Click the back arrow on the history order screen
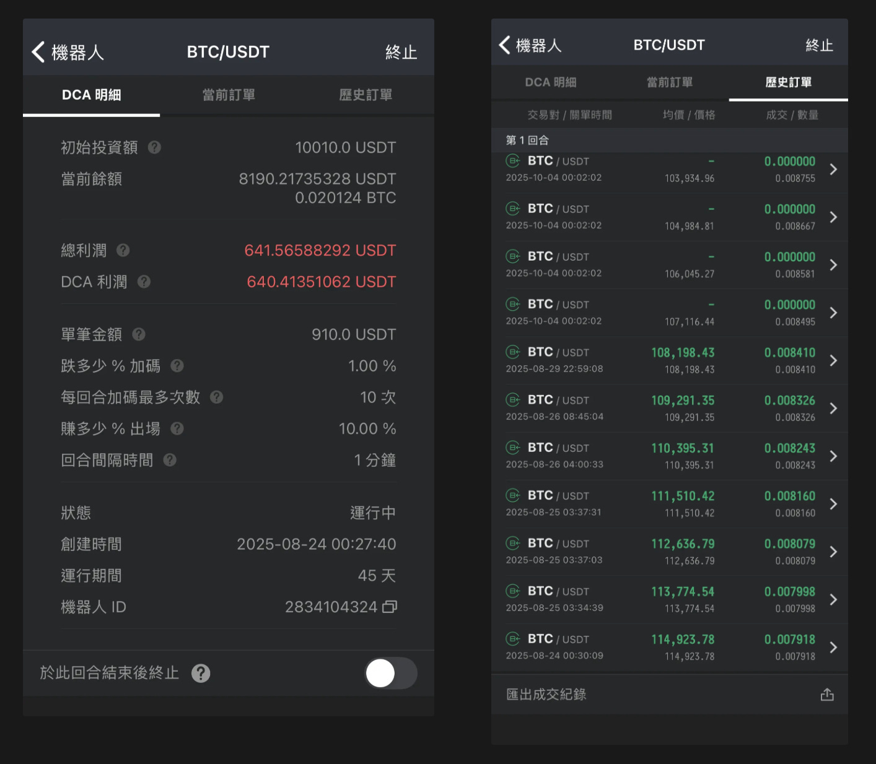Screen dimensions: 876x764 [x=503, y=44]
